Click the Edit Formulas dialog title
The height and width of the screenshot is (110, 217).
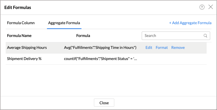pos(18,8)
